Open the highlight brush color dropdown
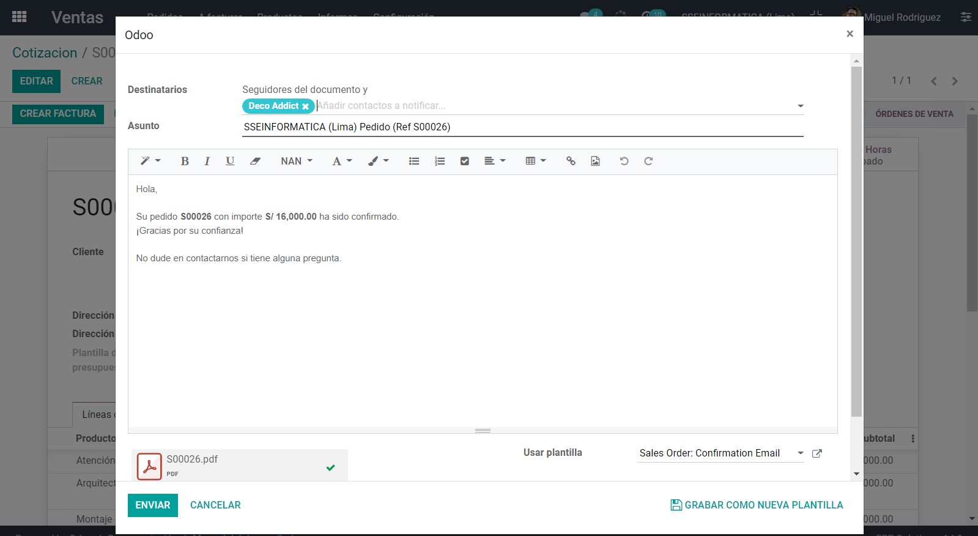 click(x=378, y=161)
